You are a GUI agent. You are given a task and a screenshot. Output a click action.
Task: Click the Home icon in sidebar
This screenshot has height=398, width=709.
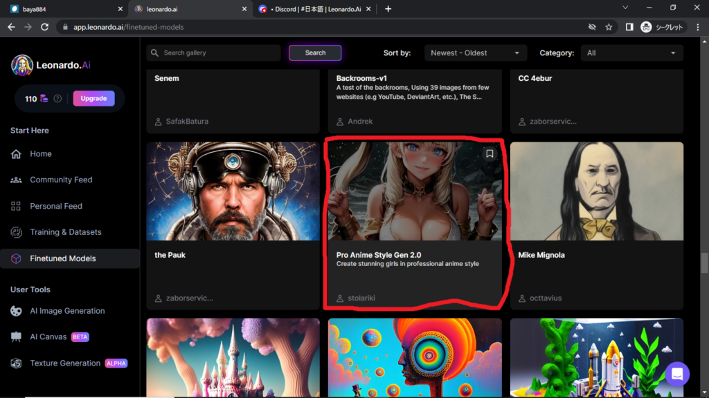[x=16, y=154]
